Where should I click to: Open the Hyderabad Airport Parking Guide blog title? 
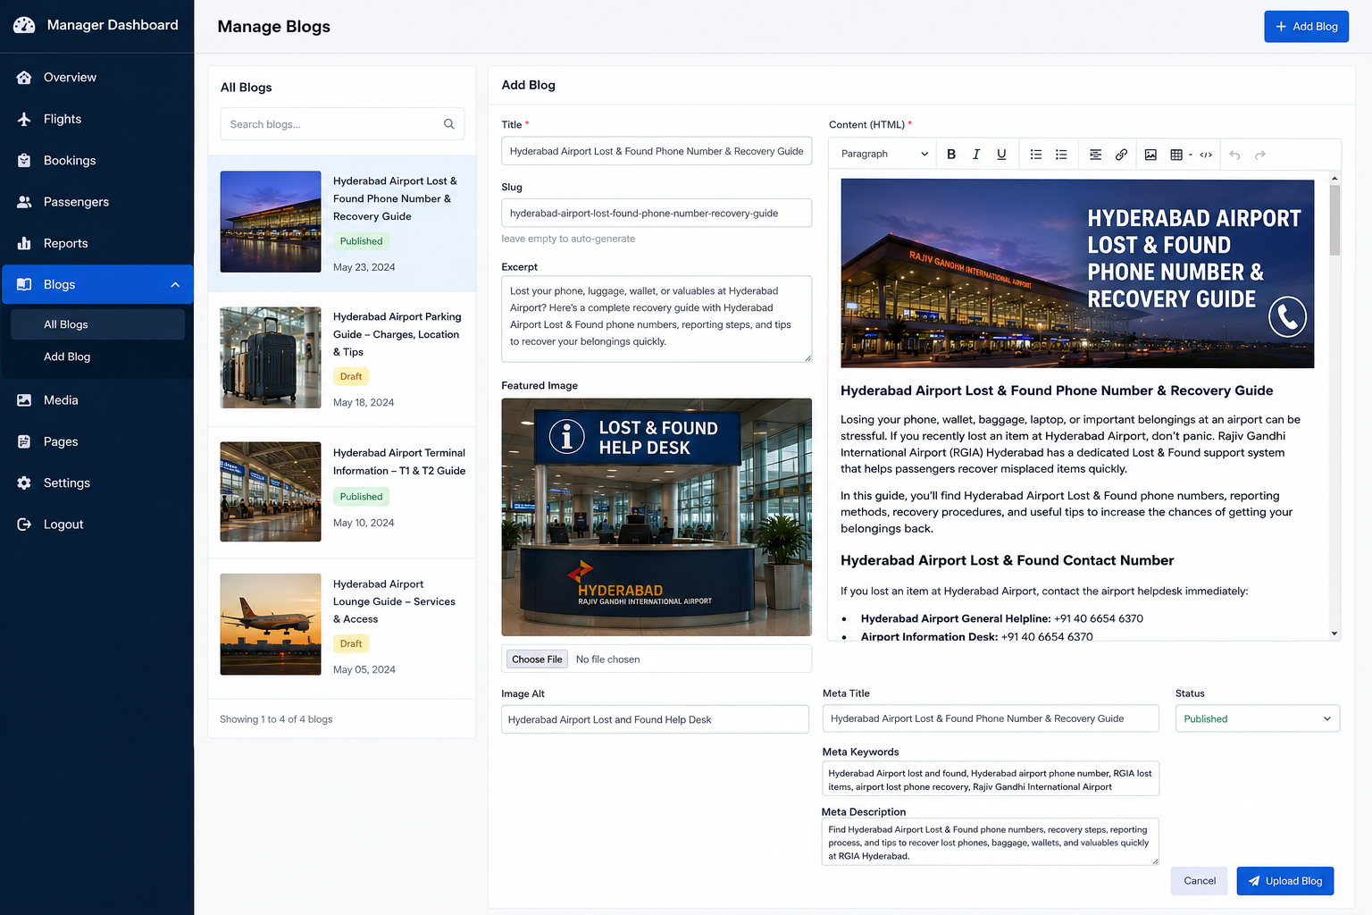tap(397, 334)
